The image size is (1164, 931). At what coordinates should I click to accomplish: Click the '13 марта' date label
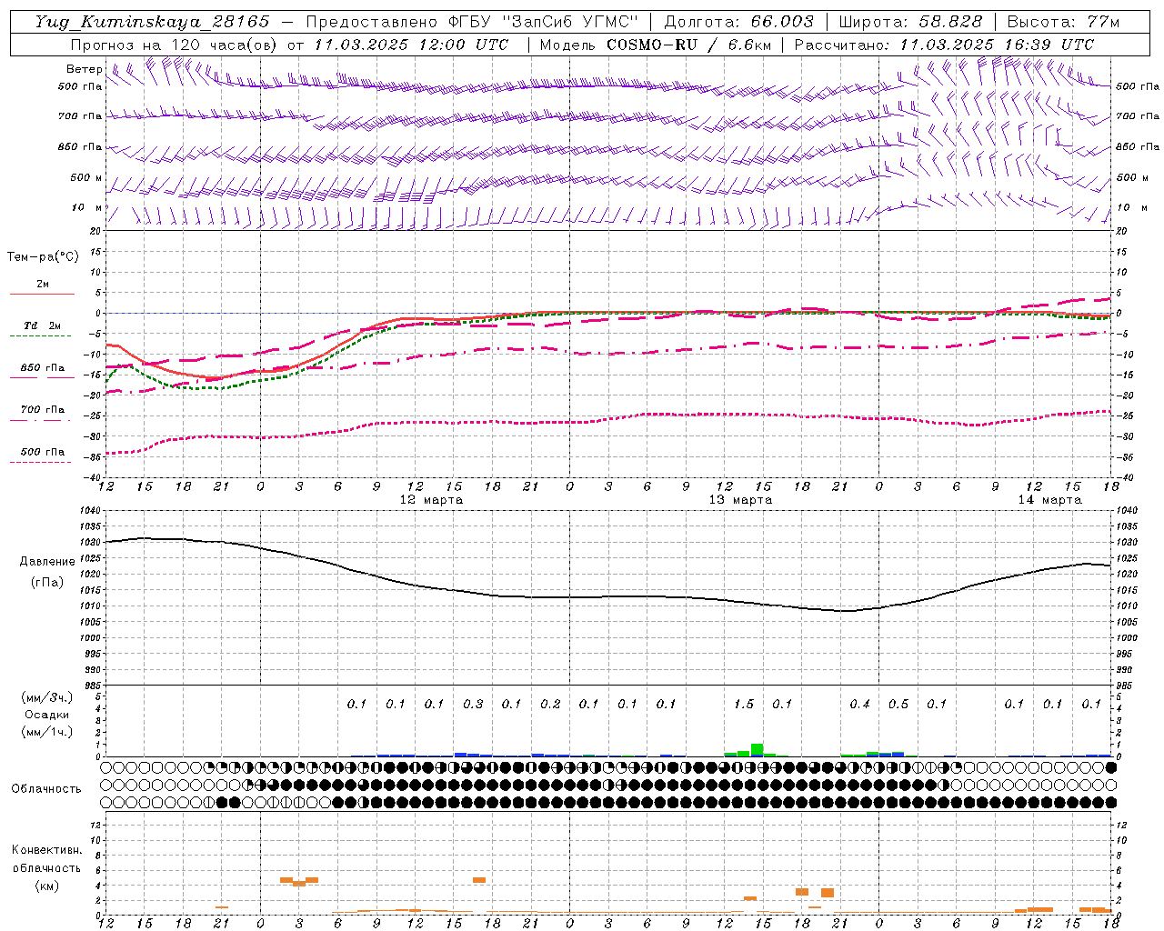pyautogui.click(x=740, y=500)
